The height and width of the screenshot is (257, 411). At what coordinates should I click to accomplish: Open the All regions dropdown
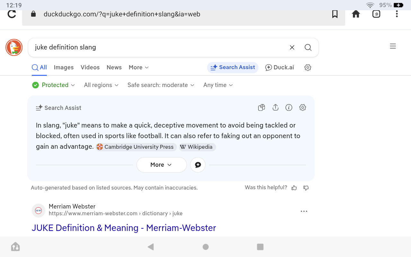coord(101,85)
